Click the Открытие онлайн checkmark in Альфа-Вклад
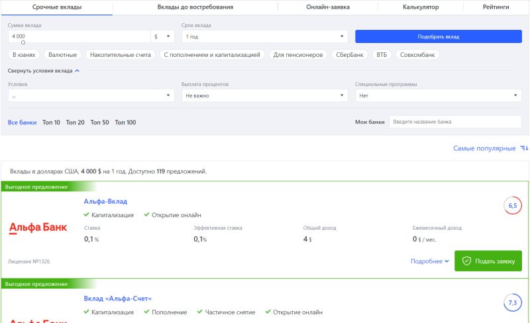Screen dimensions: 530x323 click(146, 214)
